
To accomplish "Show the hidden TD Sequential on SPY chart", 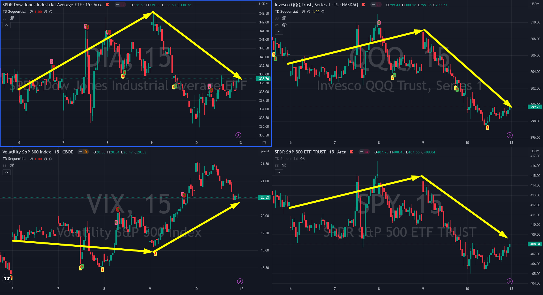I will point(303,159).
